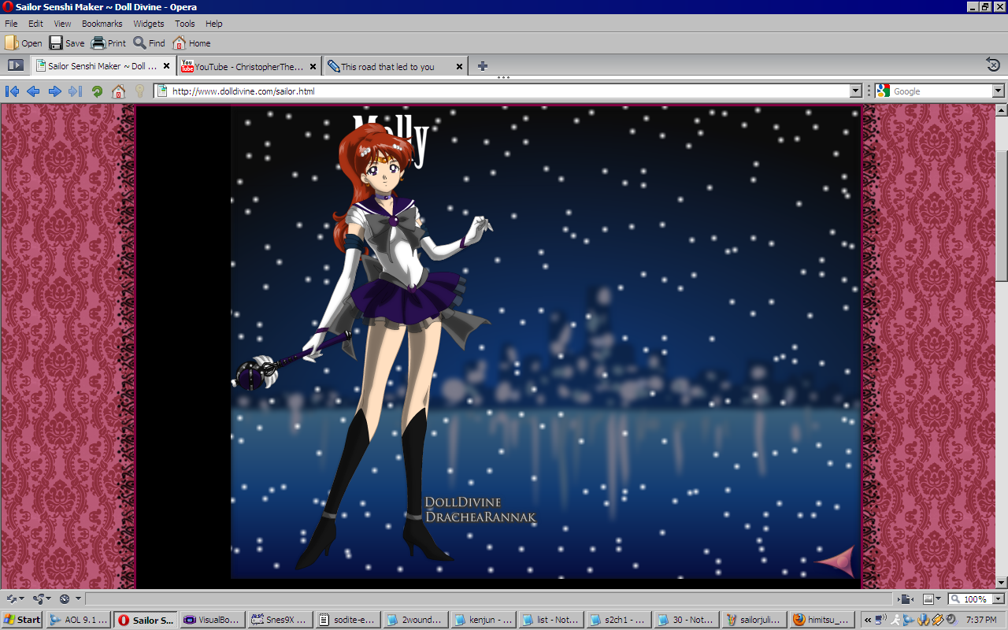Add a new tab with plus icon
The width and height of the screenshot is (1008, 630).
[x=483, y=66]
